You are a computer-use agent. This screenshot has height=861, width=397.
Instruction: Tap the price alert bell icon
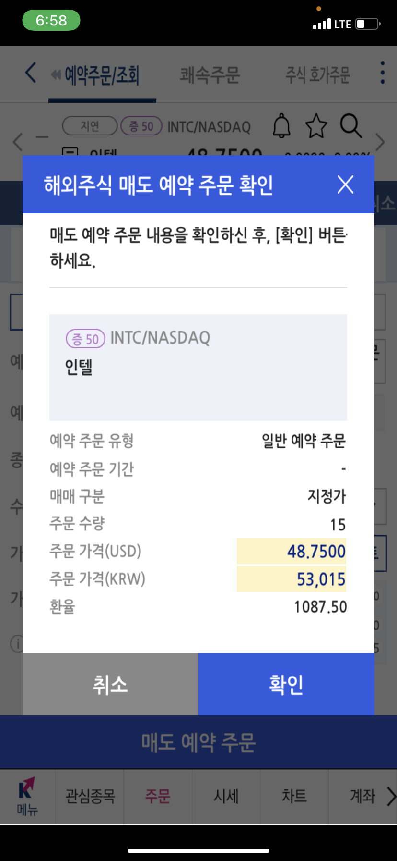coord(281,126)
